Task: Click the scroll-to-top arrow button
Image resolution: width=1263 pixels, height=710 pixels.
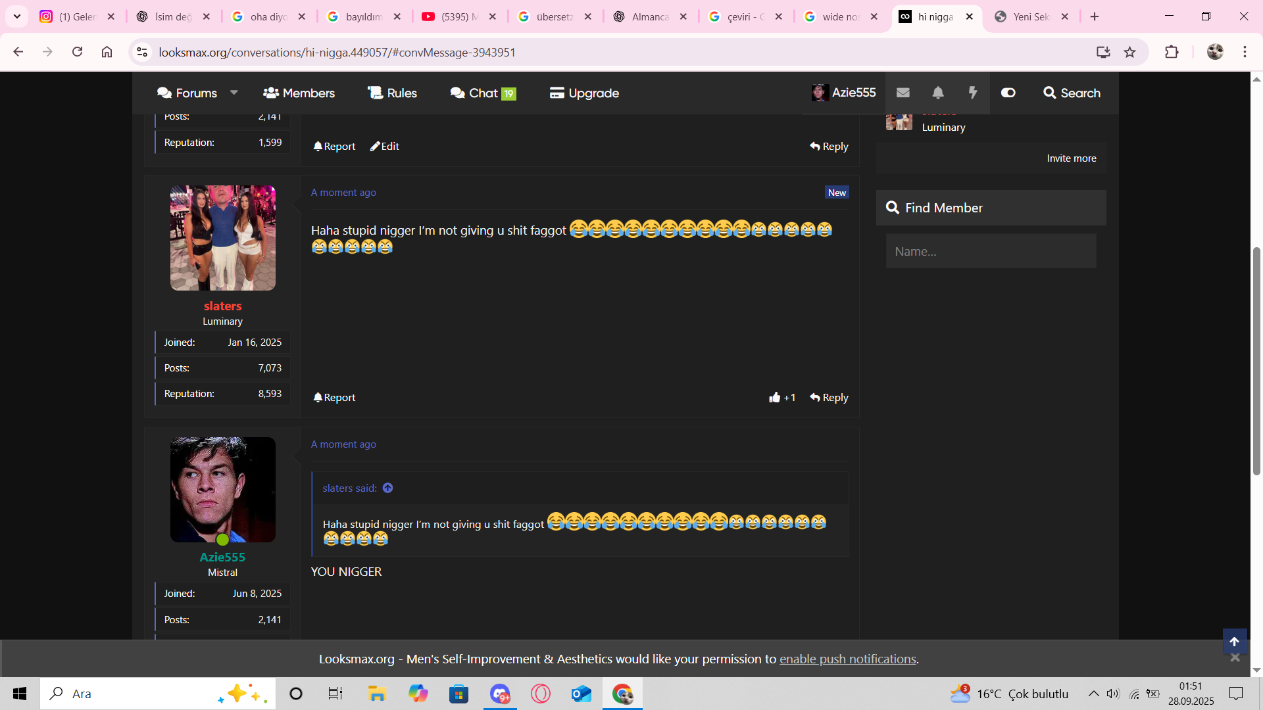Action: point(1234,642)
